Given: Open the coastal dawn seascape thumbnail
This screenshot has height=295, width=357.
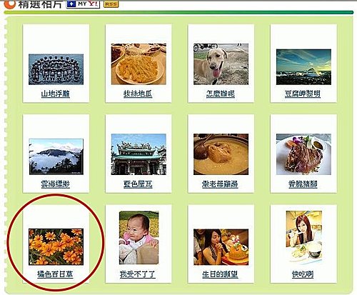Looking at the screenshot, I should pyautogui.click(x=303, y=67).
